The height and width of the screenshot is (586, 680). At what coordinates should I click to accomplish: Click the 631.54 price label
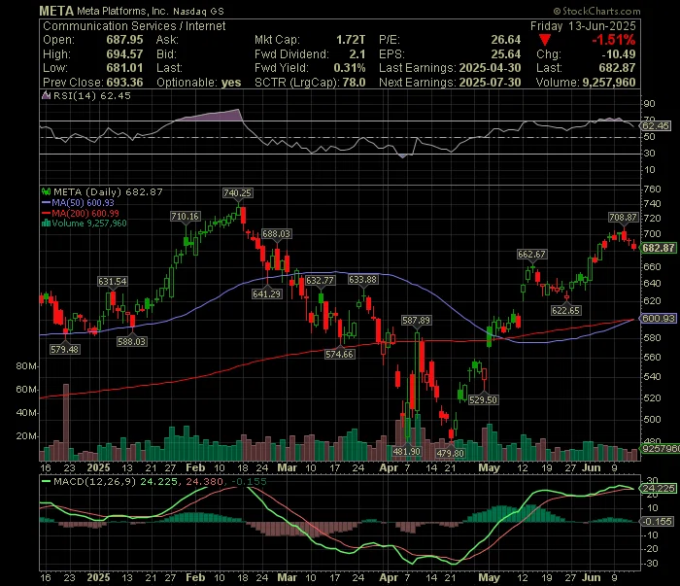click(x=112, y=282)
